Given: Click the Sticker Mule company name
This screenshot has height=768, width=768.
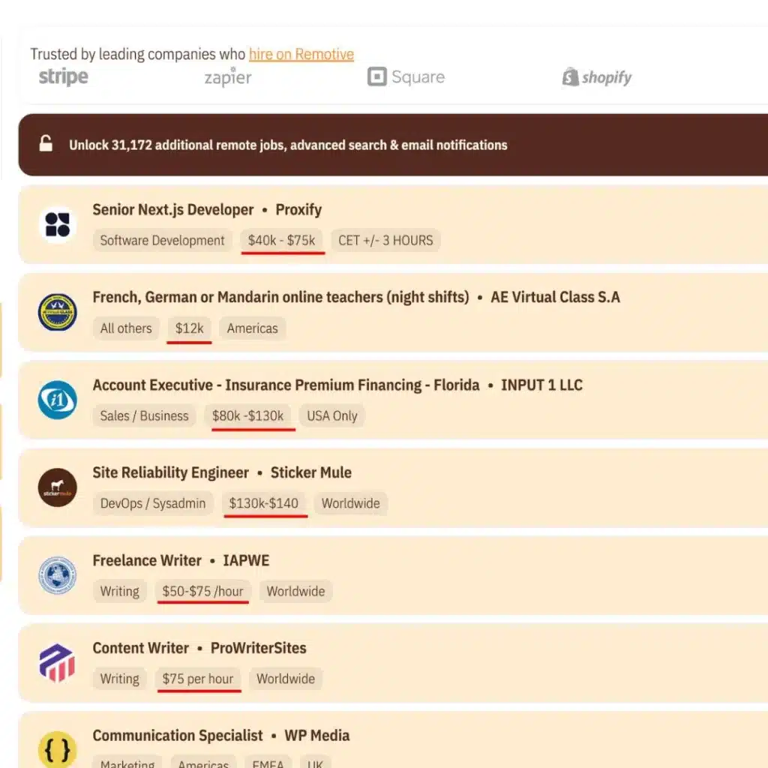Looking at the screenshot, I should pyautogui.click(x=311, y=472).
